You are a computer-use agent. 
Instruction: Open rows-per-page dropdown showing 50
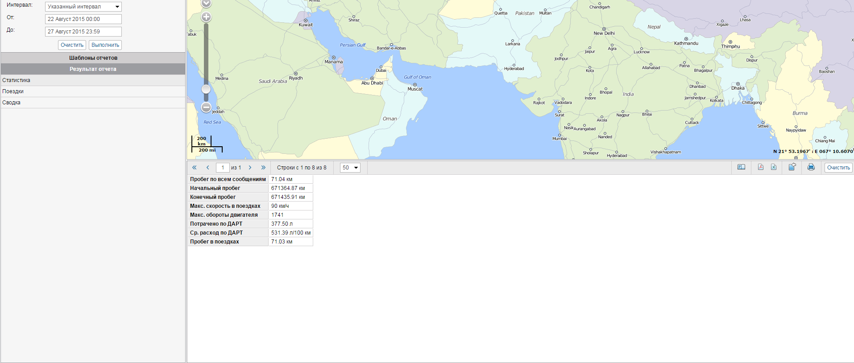point(350,168)
